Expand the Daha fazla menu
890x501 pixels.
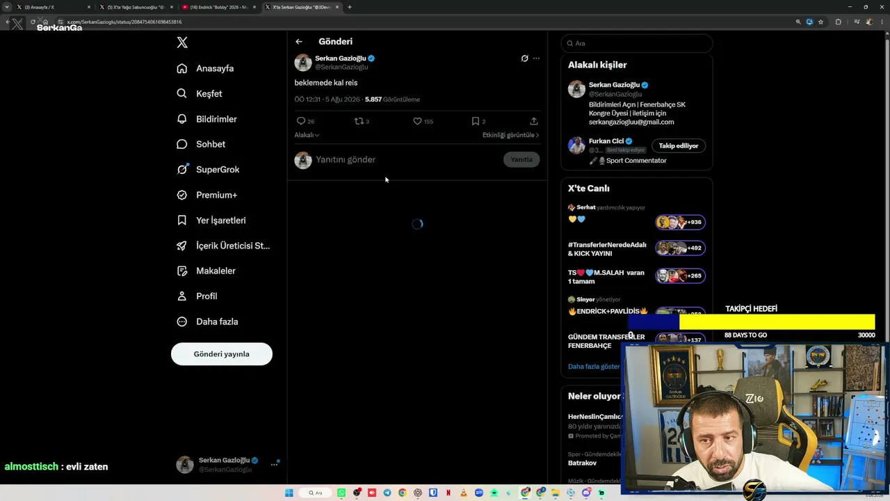(208, 321)
